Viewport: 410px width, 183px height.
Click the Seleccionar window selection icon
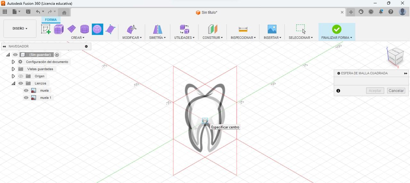coord(300,29)
